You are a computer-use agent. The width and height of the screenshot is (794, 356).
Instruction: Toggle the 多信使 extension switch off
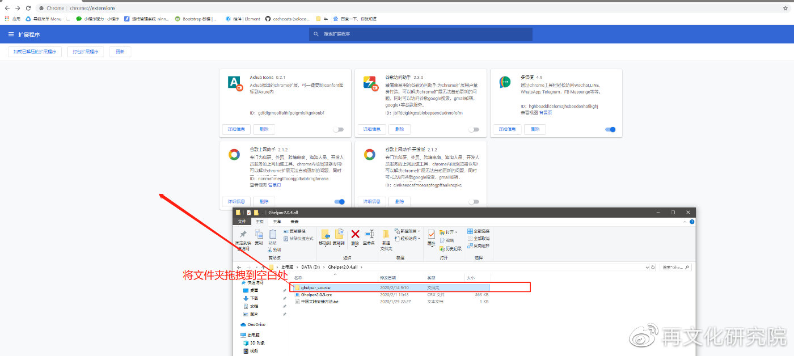pyautogui.click(x=610, y=129)
